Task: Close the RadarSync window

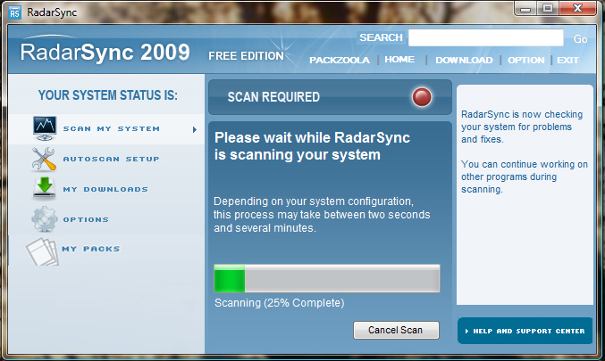Action: 577,8
